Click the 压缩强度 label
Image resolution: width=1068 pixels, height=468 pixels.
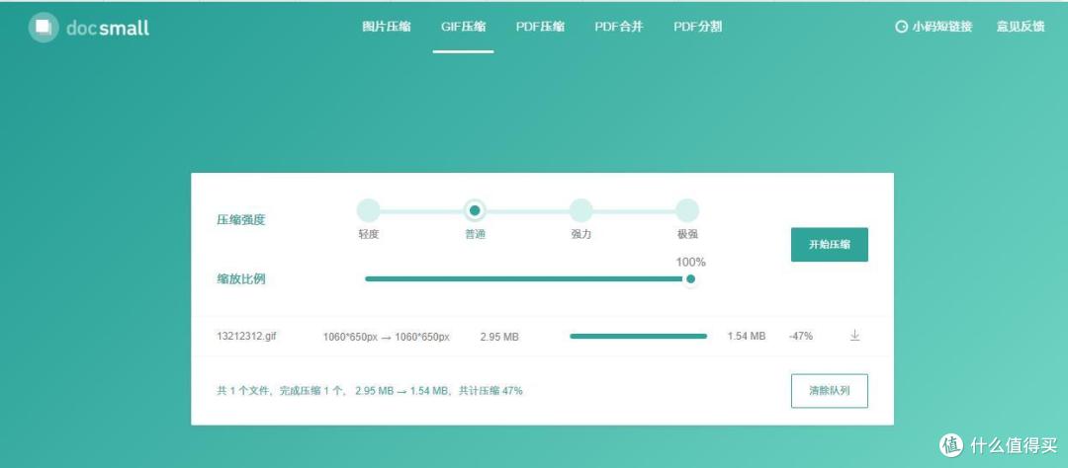[x=240, y=220]
